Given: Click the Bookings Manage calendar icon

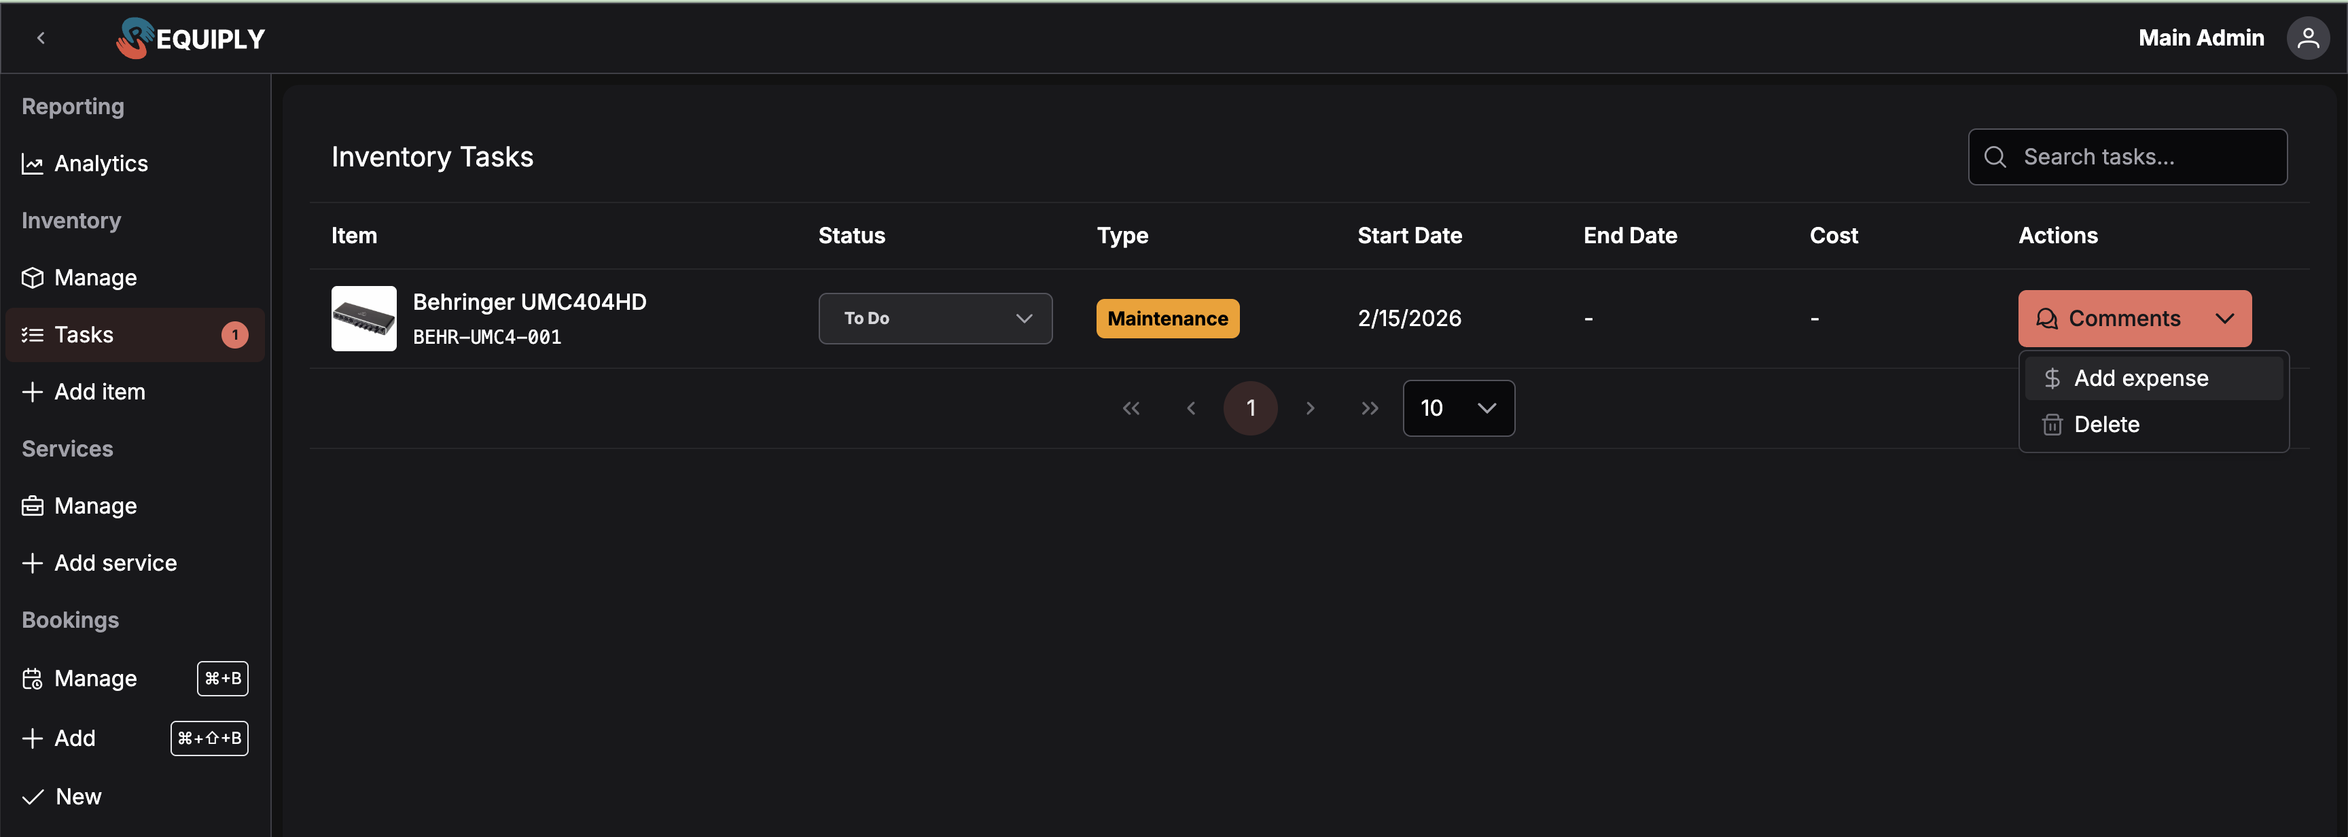Looking at the screenshot, I should pyautogui.click(x=33, y=679).
